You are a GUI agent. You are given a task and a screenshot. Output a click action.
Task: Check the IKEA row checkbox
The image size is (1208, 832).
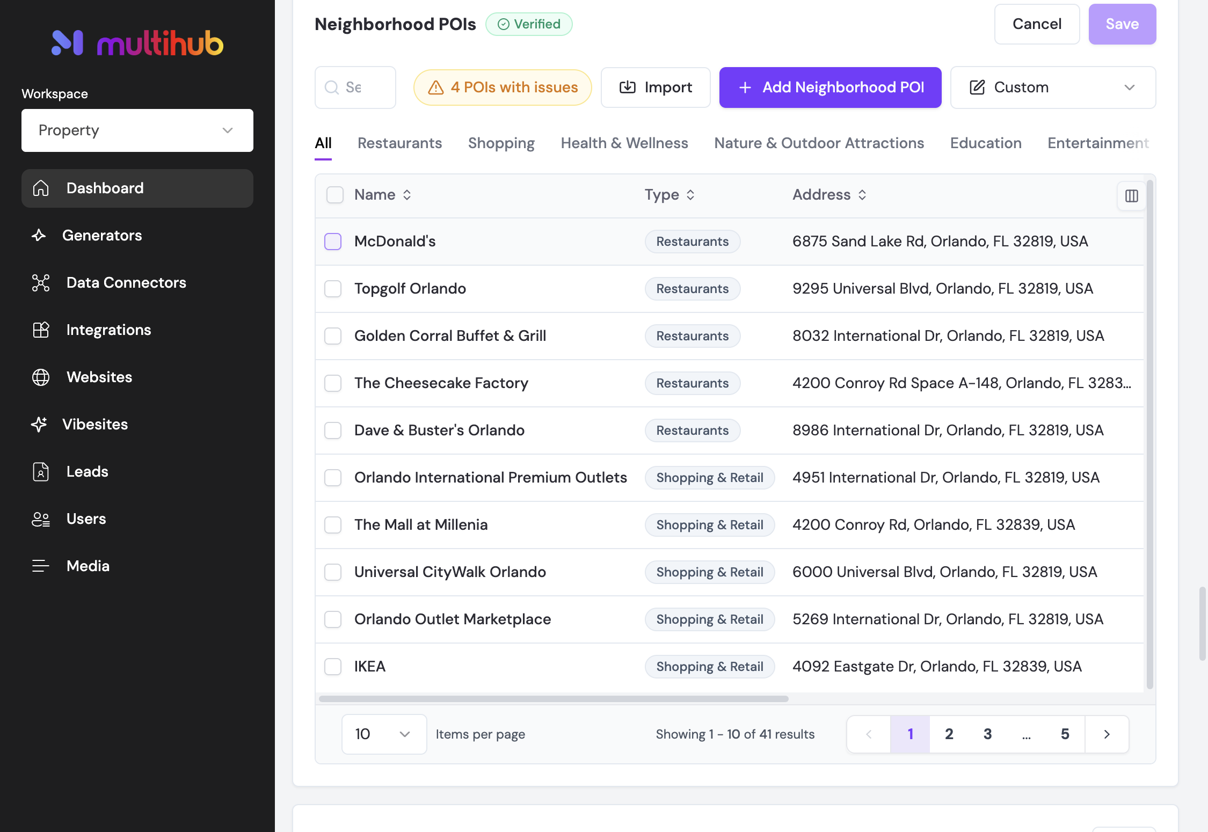(x=333, y=667)
